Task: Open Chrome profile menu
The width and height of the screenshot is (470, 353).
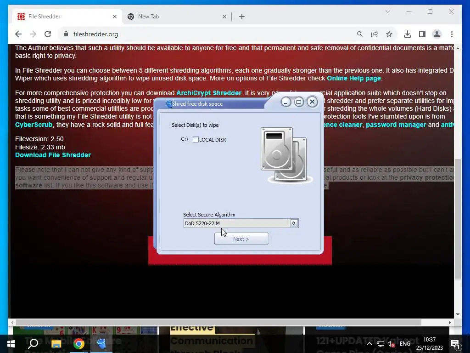Action: 437,34
